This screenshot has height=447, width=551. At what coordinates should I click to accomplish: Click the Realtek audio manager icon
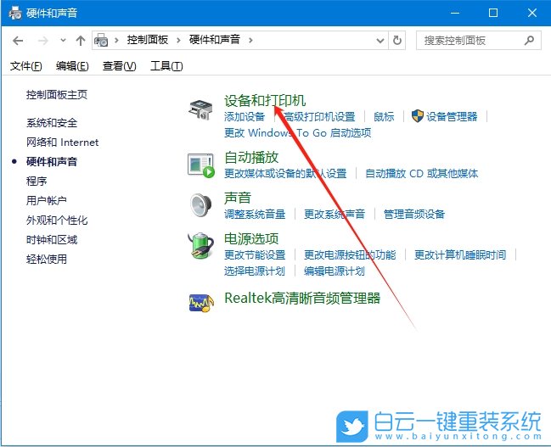(201, 302)
